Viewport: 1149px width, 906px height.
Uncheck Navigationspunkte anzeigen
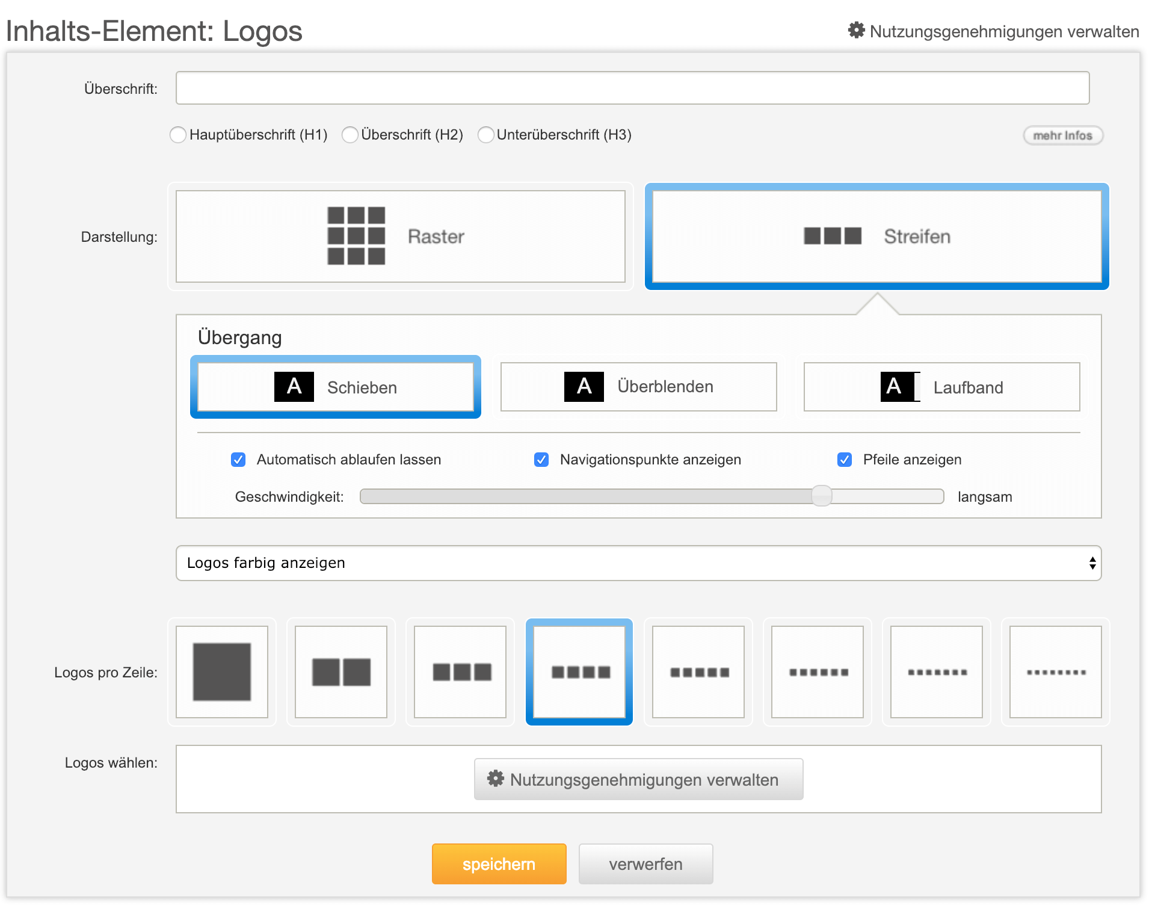(541, 460)
